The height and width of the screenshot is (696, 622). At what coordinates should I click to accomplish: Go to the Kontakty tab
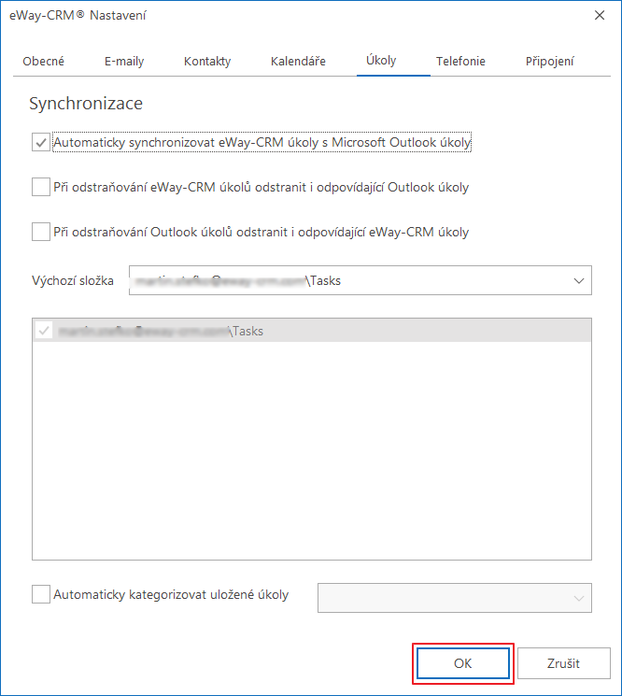coord(207,62)
